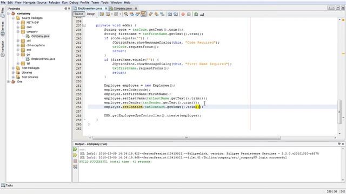346x194 pixels.
Task: Select Test Libraries in project tree
Action: [x=30, y=77]
